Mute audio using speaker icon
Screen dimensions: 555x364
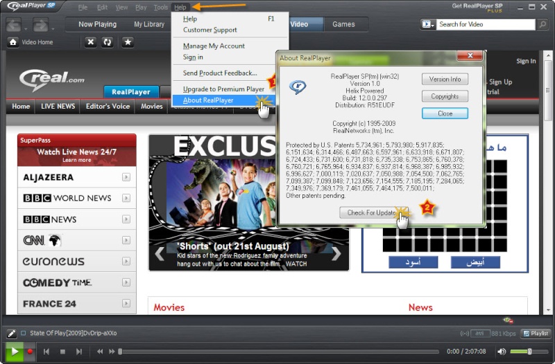502,352
